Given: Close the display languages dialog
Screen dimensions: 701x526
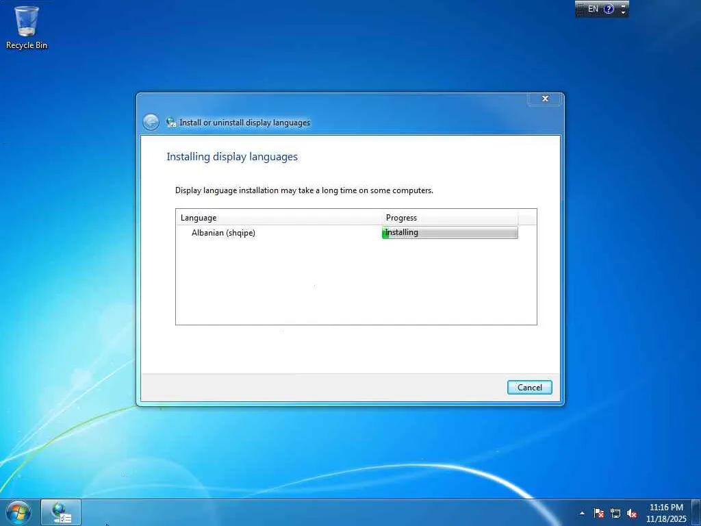Looking at the screenshot, I should click(544, 99).
